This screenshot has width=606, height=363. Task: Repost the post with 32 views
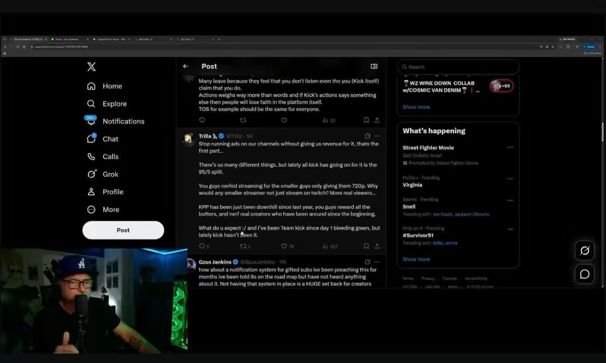click(243, 120)
